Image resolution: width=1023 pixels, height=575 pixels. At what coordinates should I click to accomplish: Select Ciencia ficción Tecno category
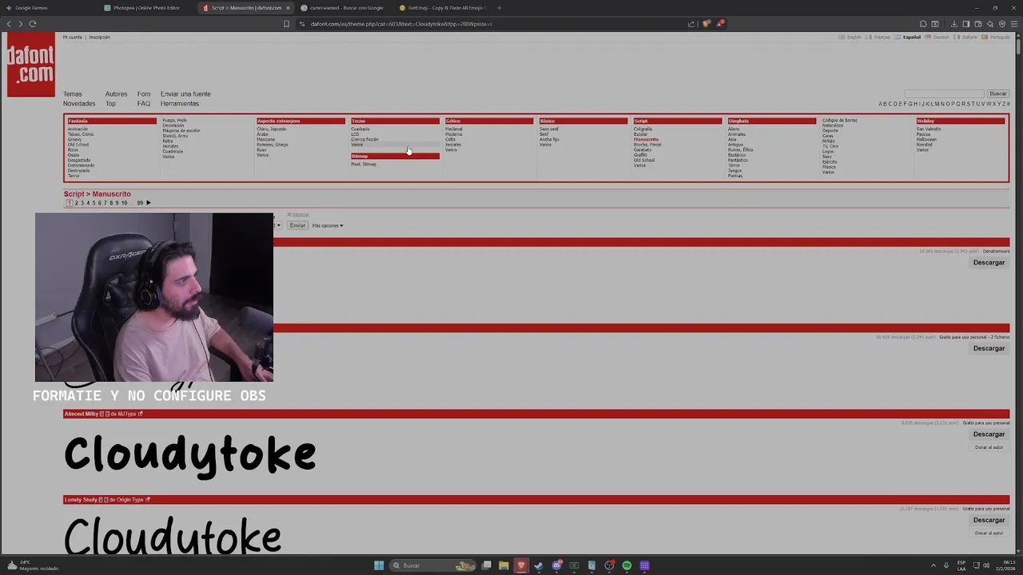click(x=364, y=140)
